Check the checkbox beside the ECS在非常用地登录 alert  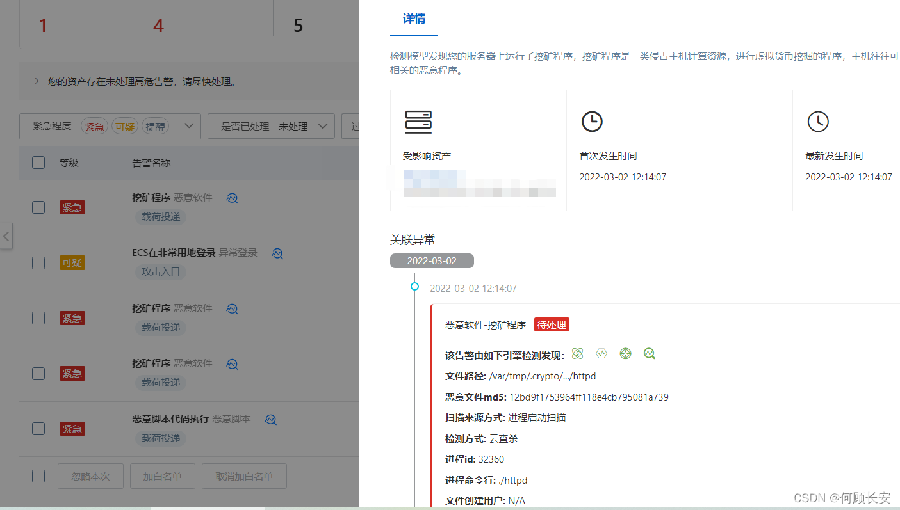pyautogui.click(x=38, y=262)
